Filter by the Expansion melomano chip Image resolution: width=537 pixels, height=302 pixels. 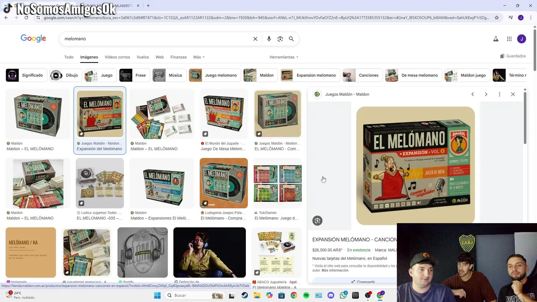(310, 75)
